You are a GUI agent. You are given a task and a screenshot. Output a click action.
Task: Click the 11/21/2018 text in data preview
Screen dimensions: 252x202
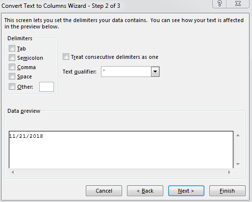point(26,136)
